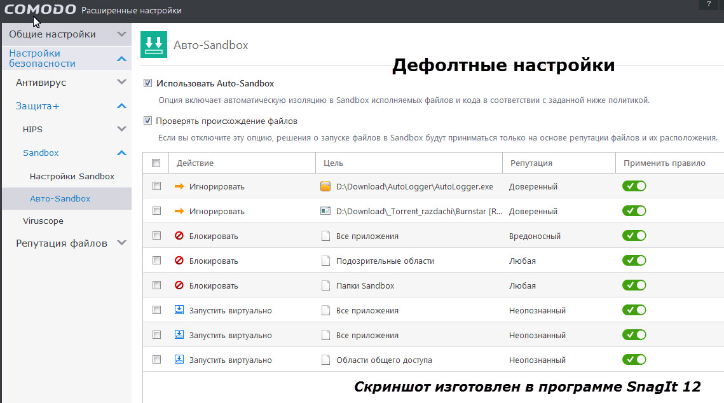Expand Репутация файлов with its chevron
Viewport: 724px width, 403px height.
coord(121,243)
